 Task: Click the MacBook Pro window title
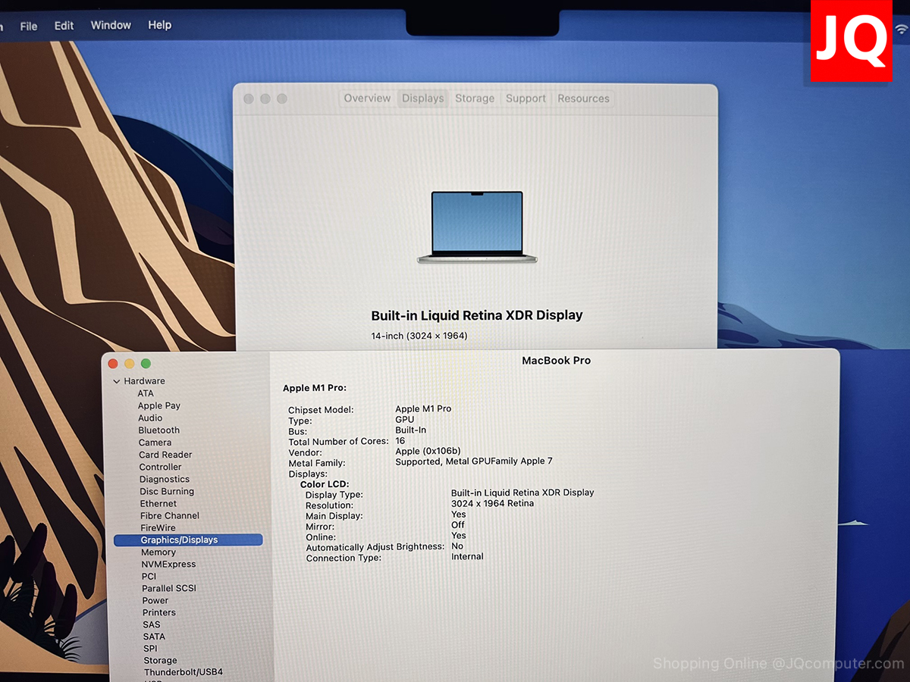(x=556, y=361)
